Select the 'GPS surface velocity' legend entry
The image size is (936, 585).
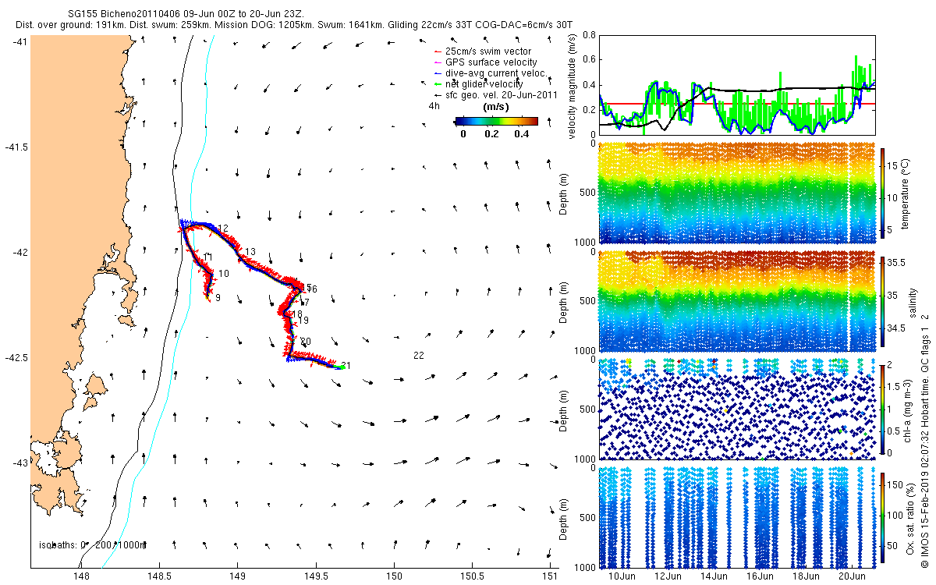click(484, 62)
